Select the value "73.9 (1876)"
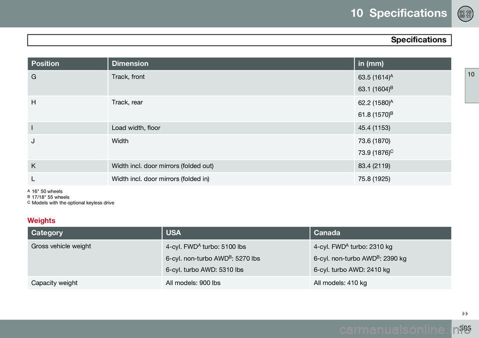 pyautogui.click(x=376, y=152)
